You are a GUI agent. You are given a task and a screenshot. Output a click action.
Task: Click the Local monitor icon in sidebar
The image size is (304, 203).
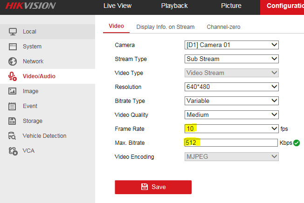pos(13,32)
